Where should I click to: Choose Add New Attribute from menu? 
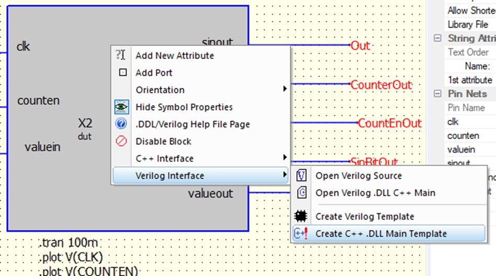(200, 55)
